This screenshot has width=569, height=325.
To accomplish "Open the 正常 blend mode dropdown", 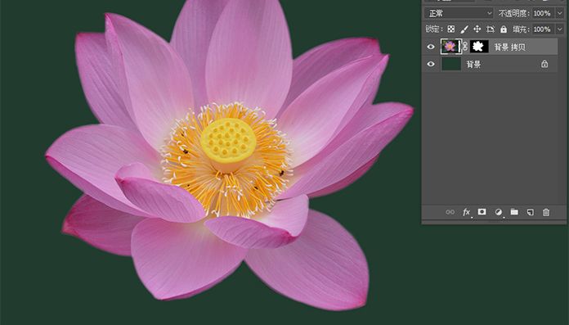I will point(459,13).
